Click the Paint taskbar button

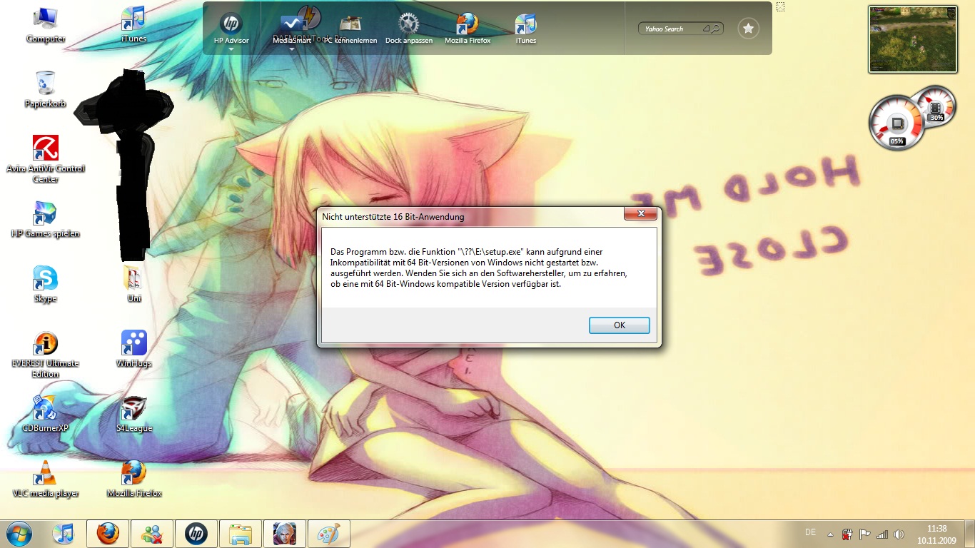(x=329, y=533)
